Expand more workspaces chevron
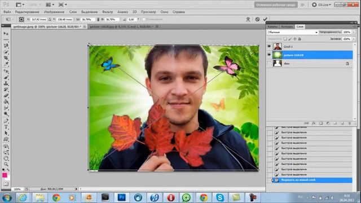Image resolution: width=361 pixels, height=203 pixels. pos(302,5)
